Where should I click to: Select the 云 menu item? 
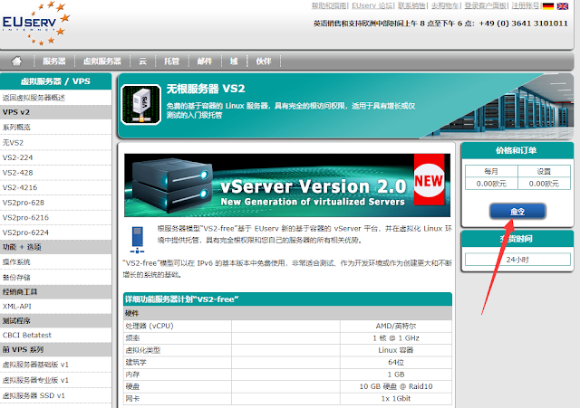pos(142,61)
